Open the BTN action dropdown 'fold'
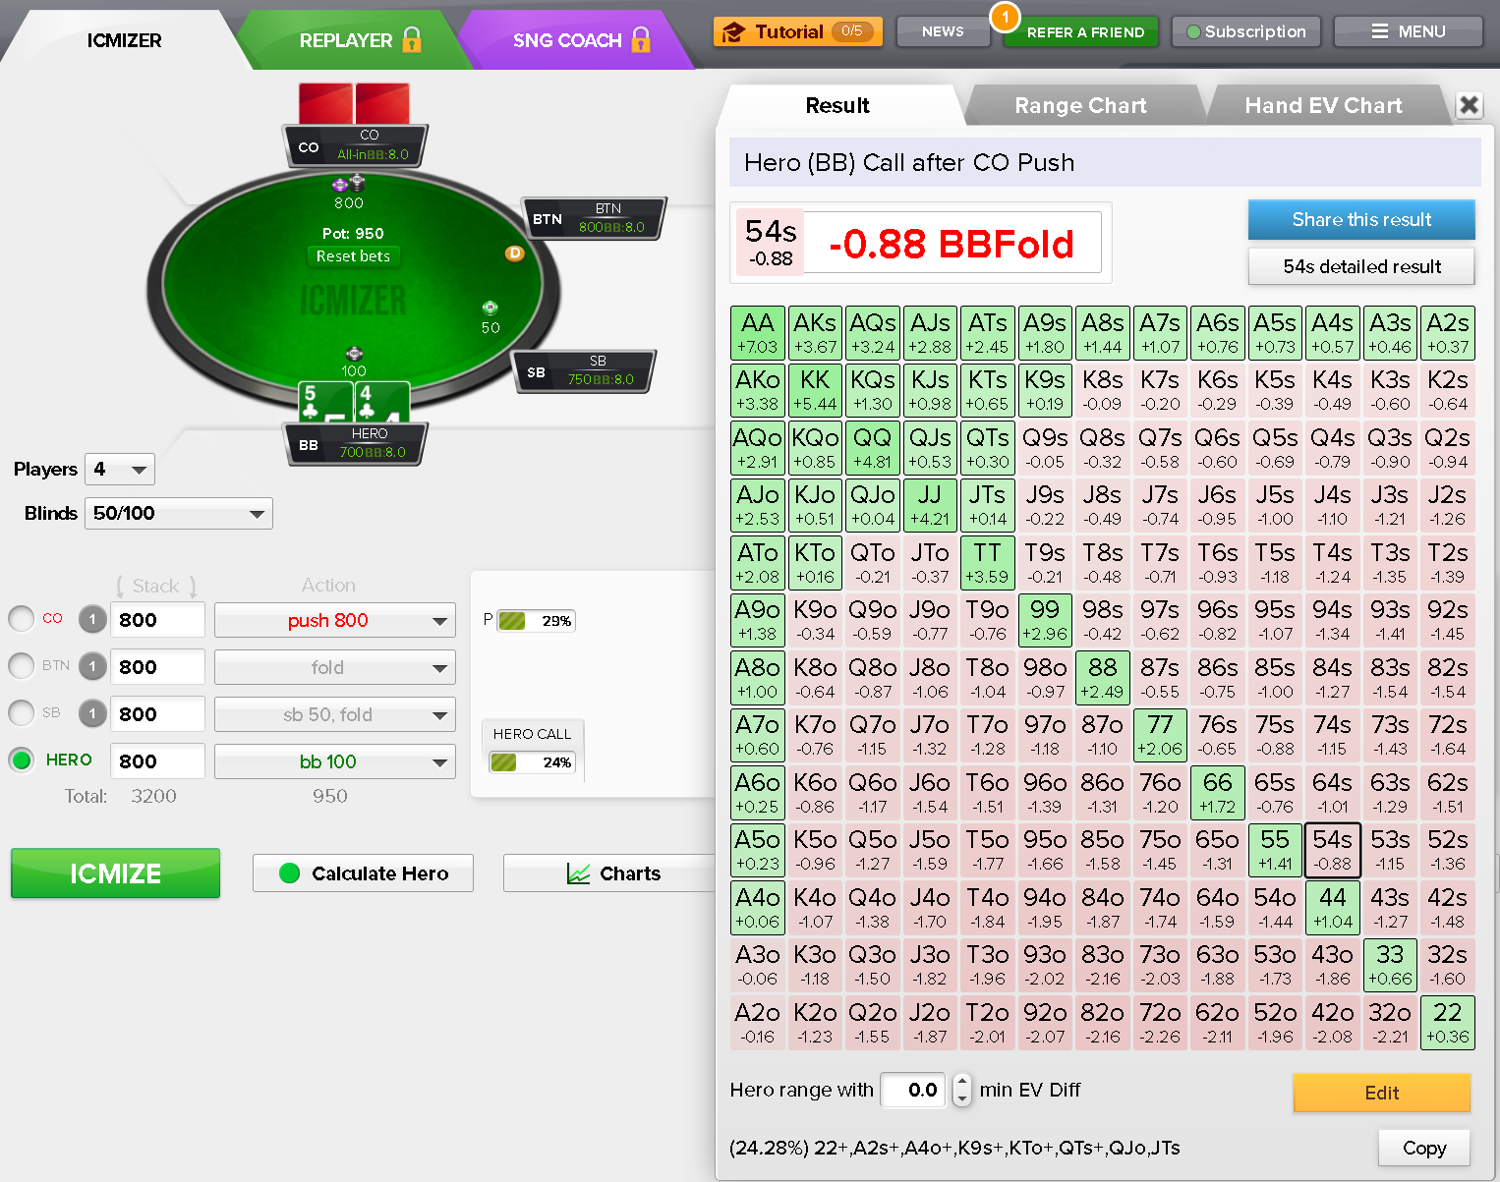Image resolution: width=1500 pixels, height=1182 pixels. [335, 667]
